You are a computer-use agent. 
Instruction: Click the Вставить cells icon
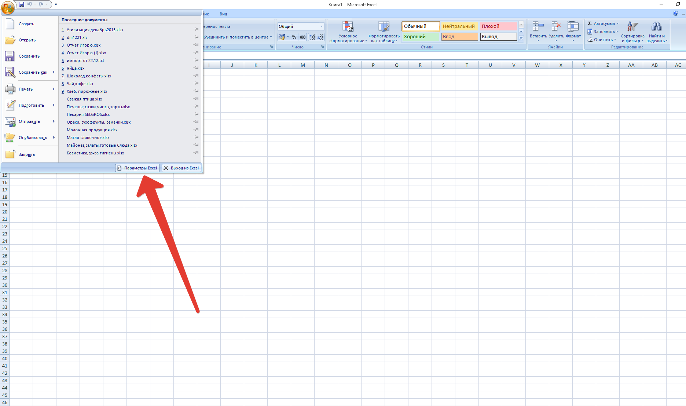538,26
